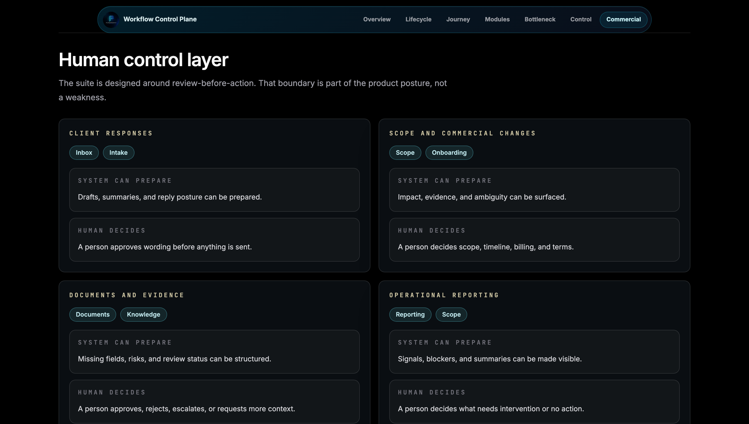Open the Lifecycle nav item
Image resolution: width=749 pixels, height=424 pixels.
pyautogui.click(x=419, y=20)
